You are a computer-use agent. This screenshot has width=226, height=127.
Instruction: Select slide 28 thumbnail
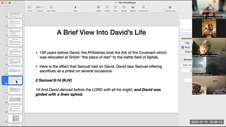click(x=15, y=99)
